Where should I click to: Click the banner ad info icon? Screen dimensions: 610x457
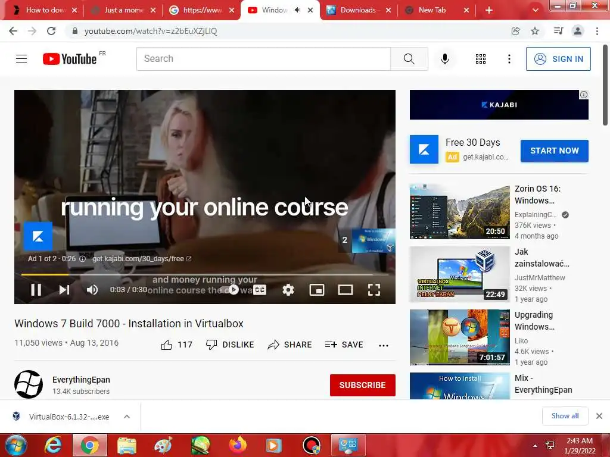pos(584,95)
